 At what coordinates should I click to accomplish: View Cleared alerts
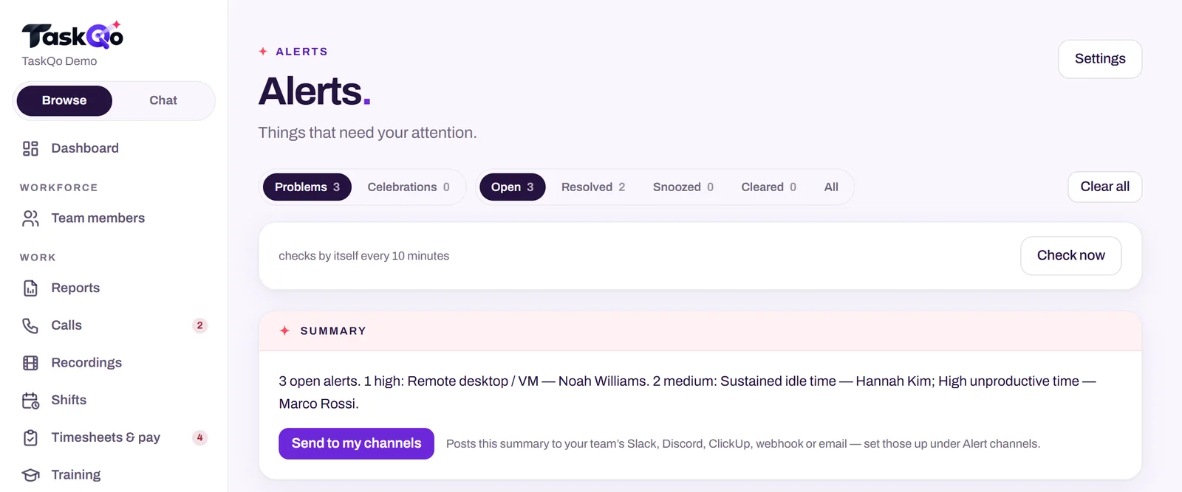coord(769,187)
